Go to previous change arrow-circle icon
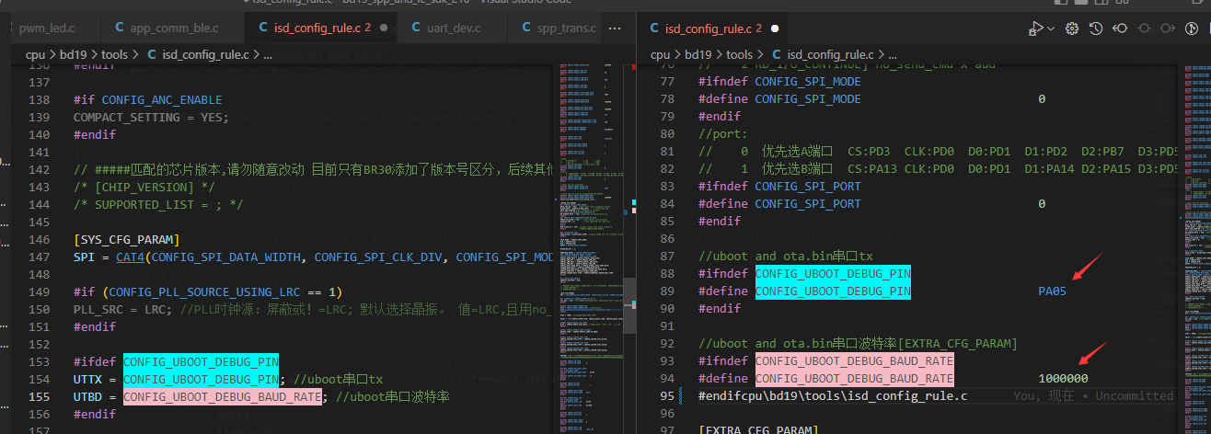1211x434 pixels. [1120, 29]
